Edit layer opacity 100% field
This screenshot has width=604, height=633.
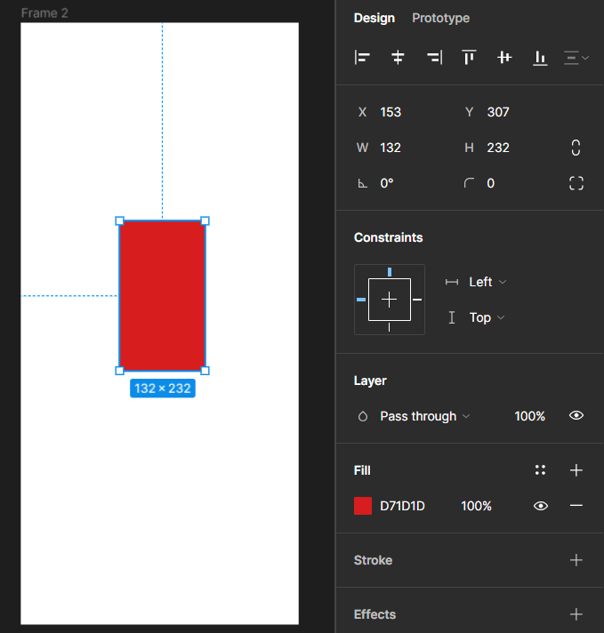pos(529,416)
